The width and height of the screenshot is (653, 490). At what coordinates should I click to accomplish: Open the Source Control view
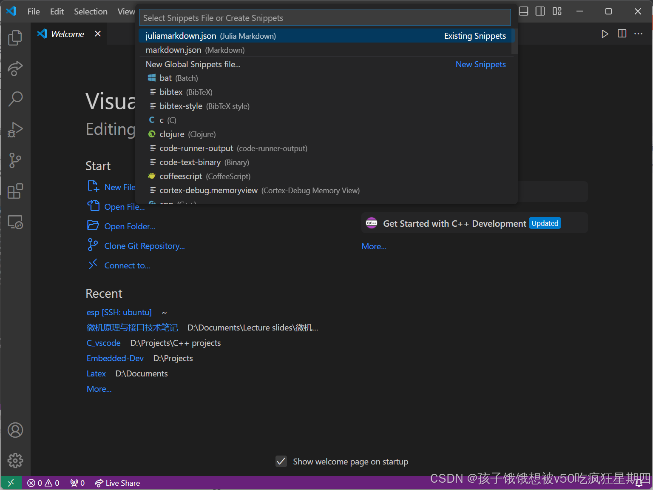15,160
